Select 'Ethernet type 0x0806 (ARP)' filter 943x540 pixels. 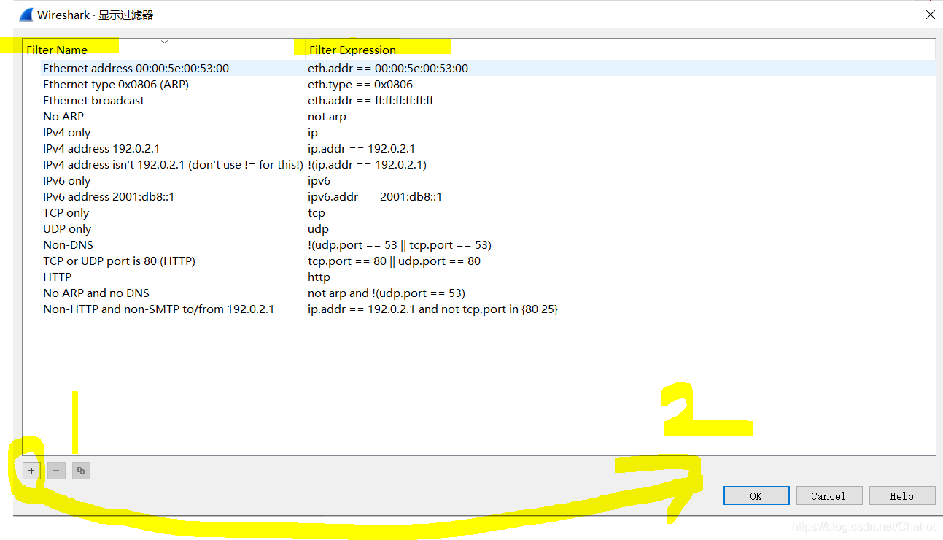pos(116,84)
